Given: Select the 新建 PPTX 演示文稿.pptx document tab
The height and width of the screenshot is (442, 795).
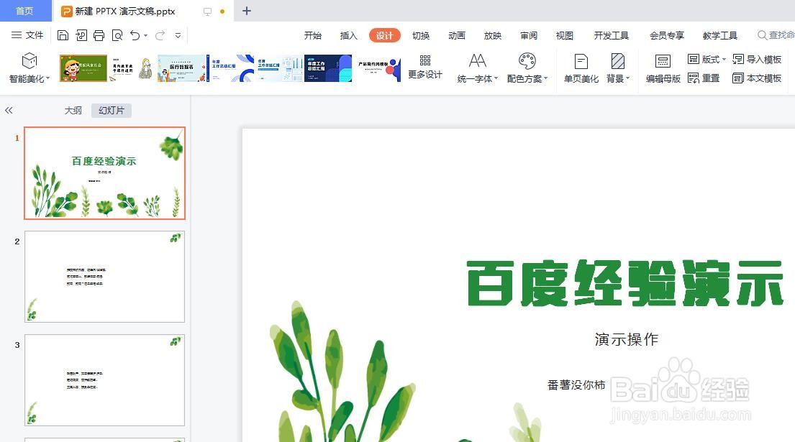Looking at the screenshot, I should point(125,11).
